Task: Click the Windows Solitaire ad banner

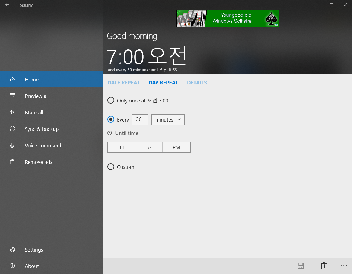Action: pos(228,18)
